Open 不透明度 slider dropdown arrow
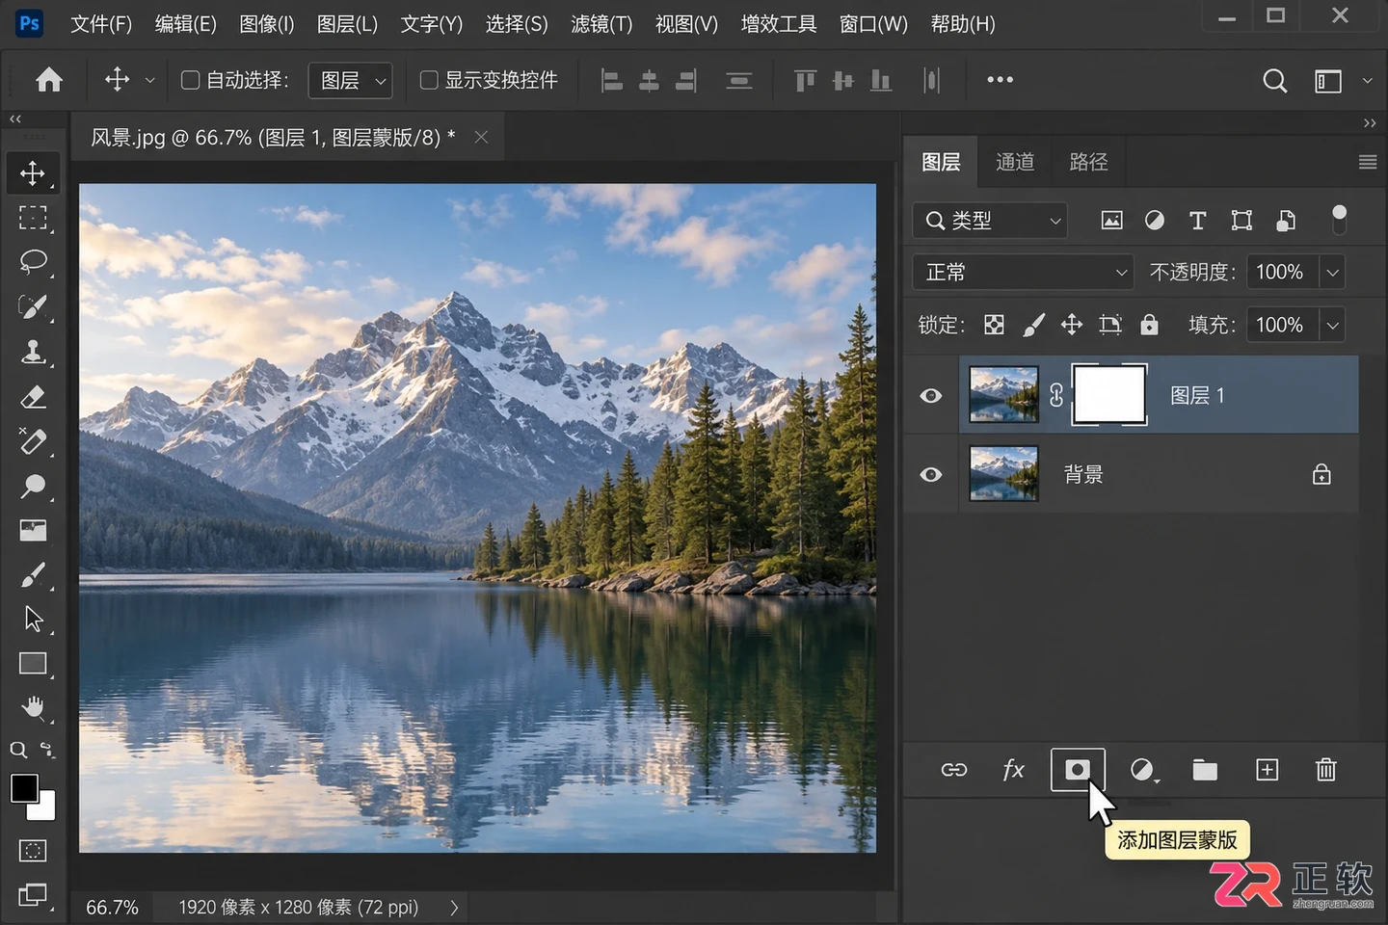Image resolution: width=1388 pixels, height=925 pixels. pos(1332,273)
